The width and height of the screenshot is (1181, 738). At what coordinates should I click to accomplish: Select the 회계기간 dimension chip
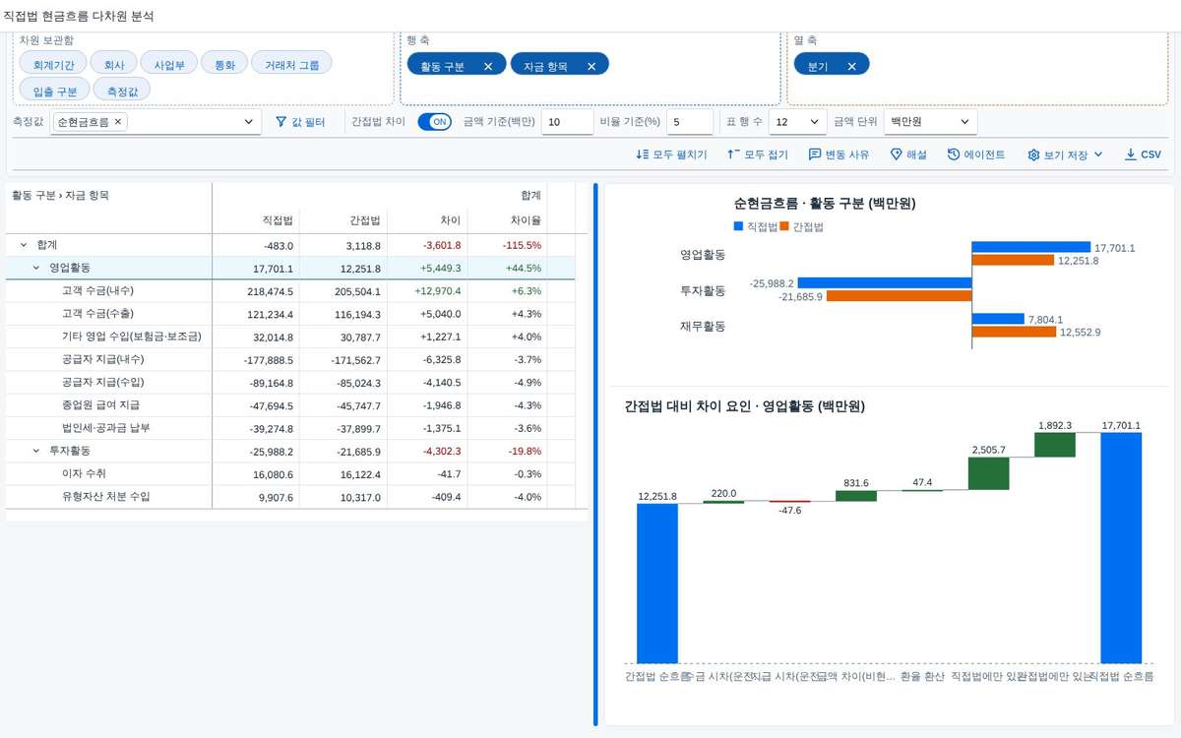(x=53, y=63)
